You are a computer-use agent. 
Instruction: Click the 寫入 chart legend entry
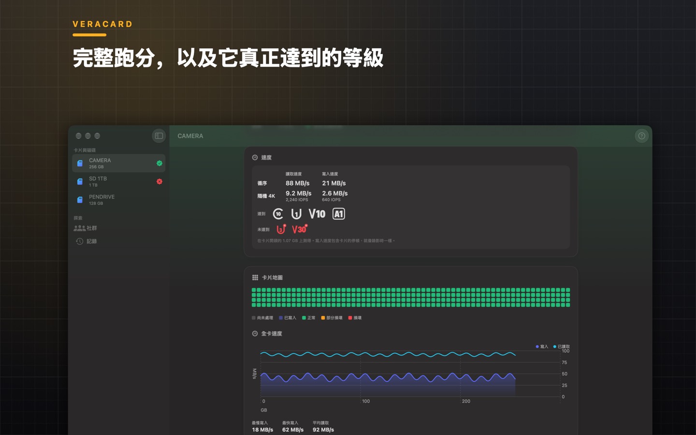pyautogui.click(x=542, y=347)
